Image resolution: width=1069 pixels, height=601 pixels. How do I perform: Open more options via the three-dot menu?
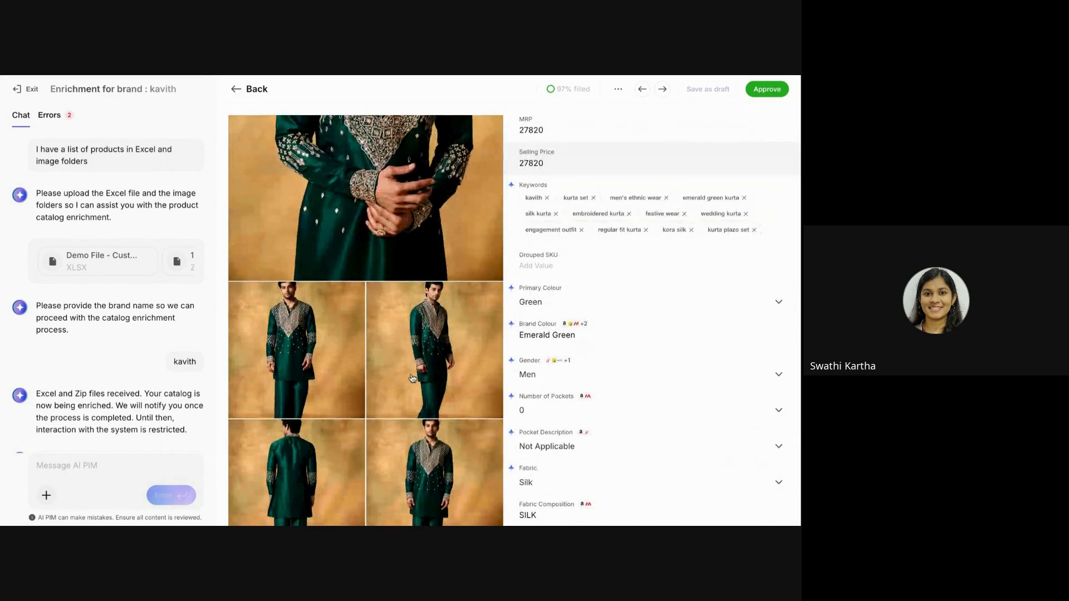pos(618,89)
